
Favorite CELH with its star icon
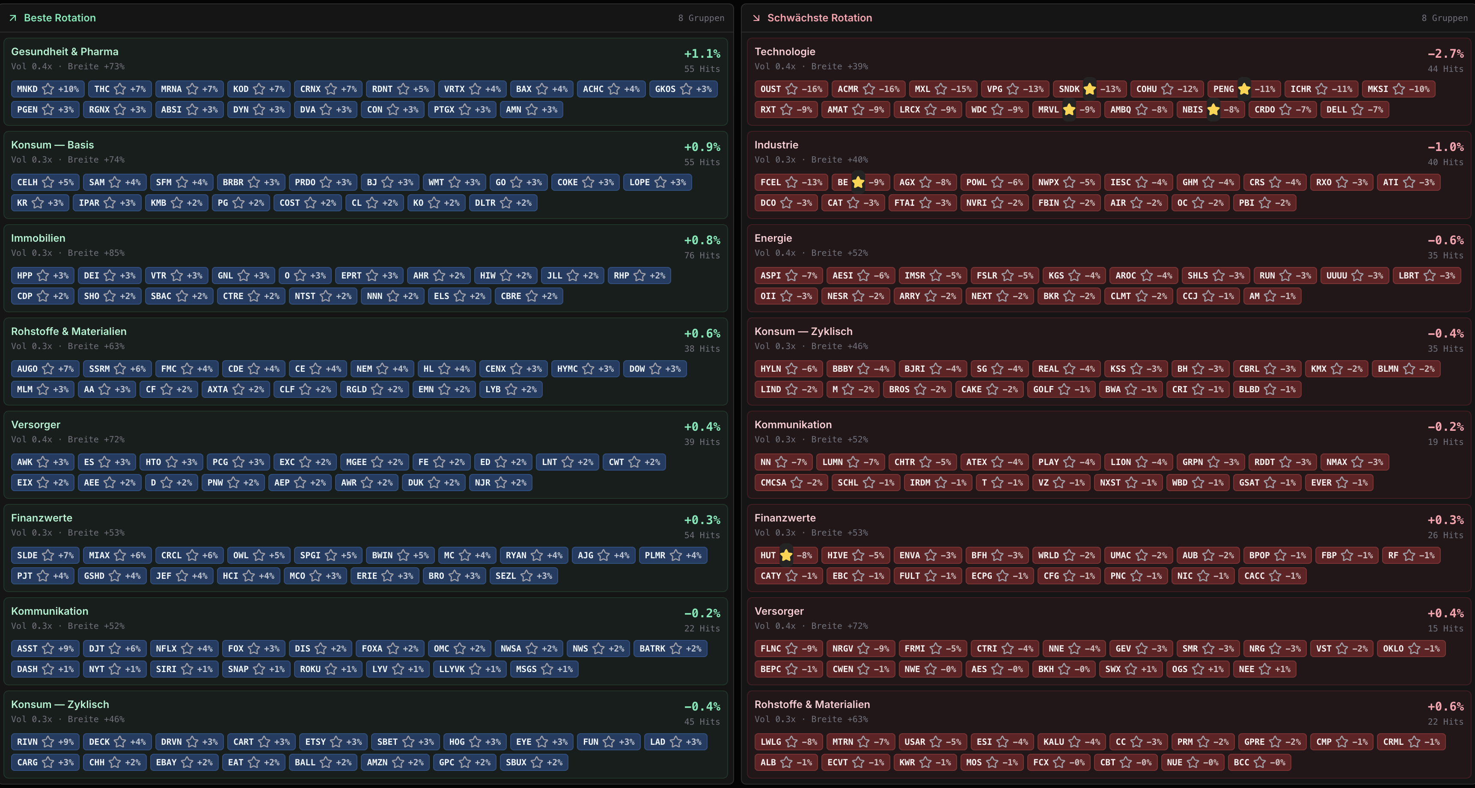click(x=48, y=182)
